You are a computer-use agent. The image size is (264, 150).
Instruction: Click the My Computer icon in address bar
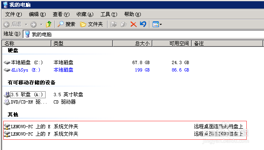27,34
